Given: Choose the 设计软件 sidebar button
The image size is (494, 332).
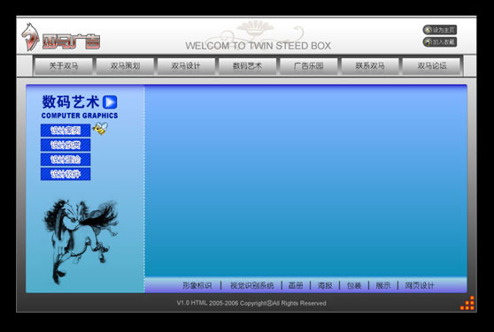Looking at the screenshot, I should (x=66, y=174).
